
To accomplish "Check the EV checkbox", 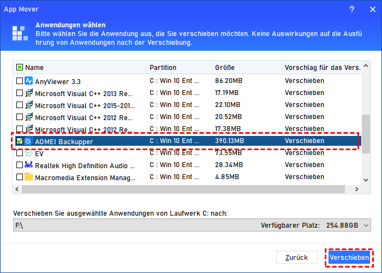I will pyautogui.click(x=20, y=153).
